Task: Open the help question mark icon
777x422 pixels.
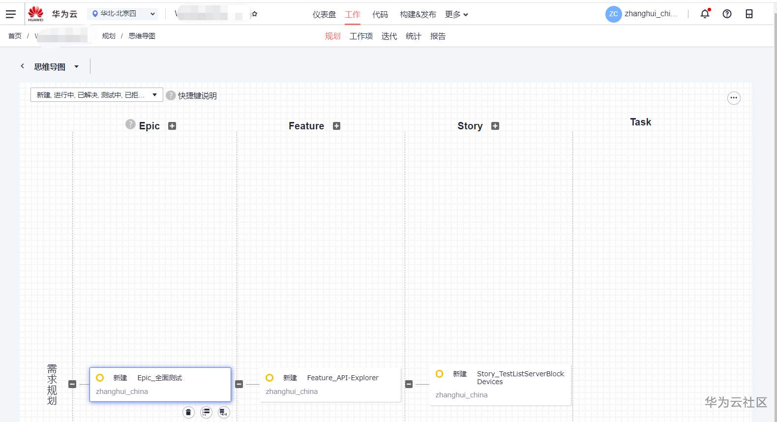Action: (x=727, y=14)
